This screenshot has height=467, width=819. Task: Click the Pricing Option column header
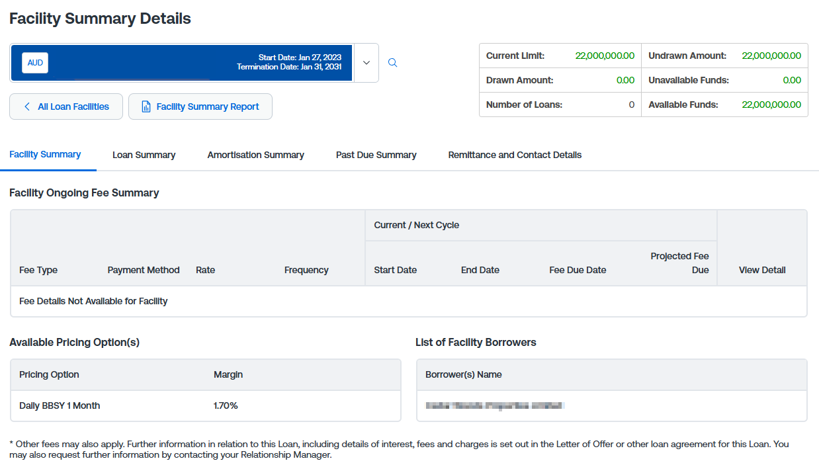click(x=49, y=374)
